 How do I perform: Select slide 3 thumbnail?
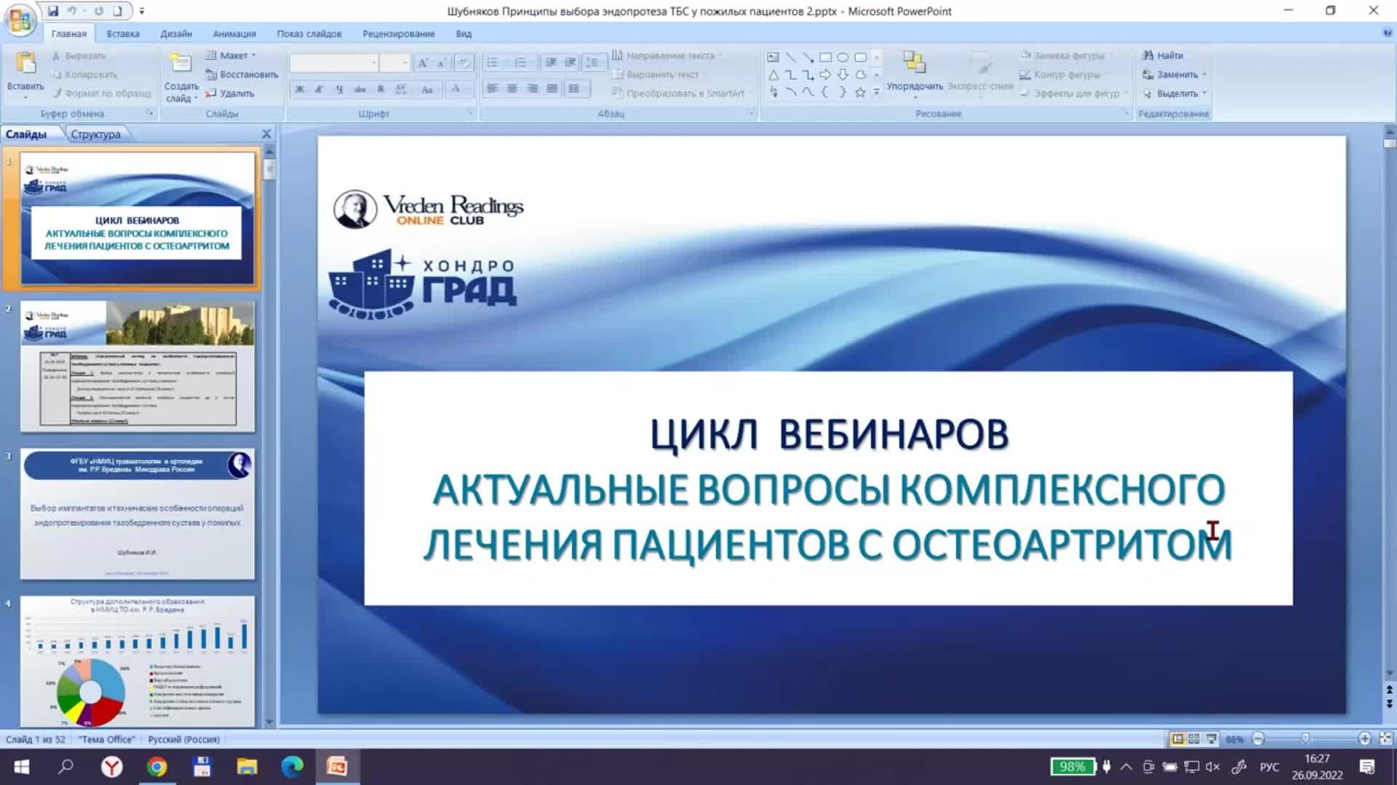[137, 513]
